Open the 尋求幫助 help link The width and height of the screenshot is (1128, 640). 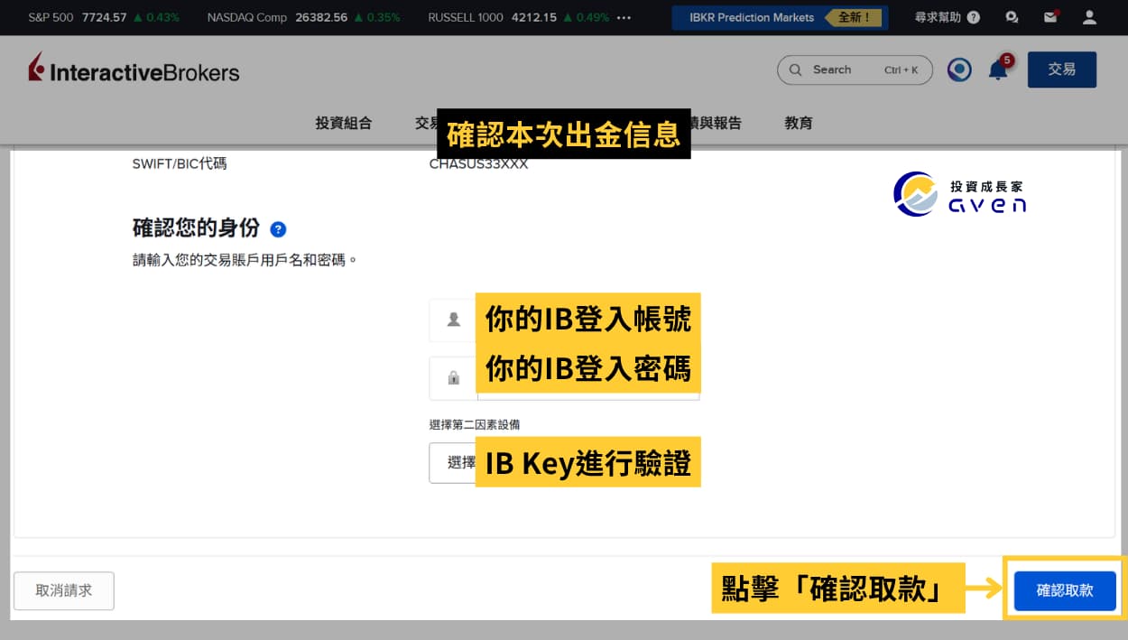tap(947, 17)
